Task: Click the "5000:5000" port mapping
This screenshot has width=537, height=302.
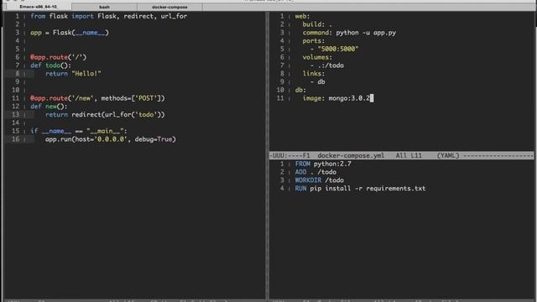Action: point(337,49)
